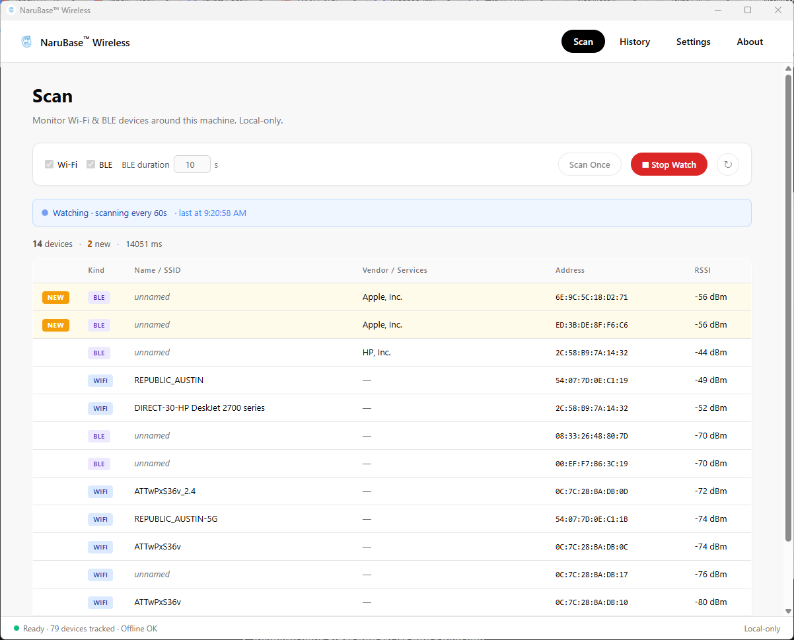
Task: Click the Vendor / Services column header
Action: (395, 270)
